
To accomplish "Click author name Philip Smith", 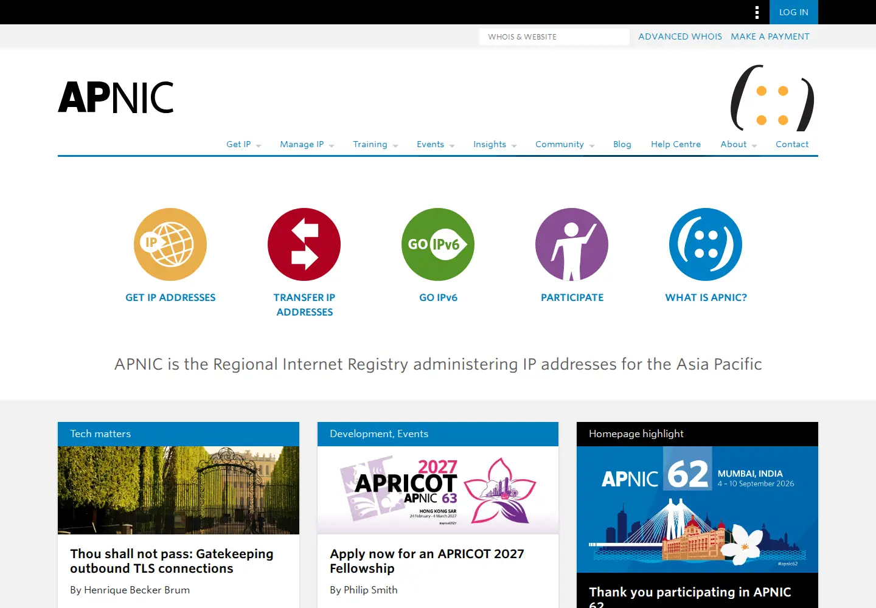I will [x=370, y=590].
